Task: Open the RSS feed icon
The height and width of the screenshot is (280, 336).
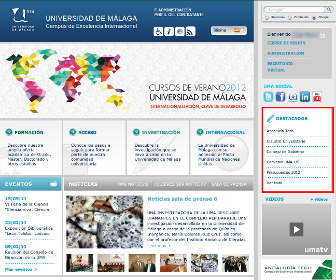Action: pos(190,32)
